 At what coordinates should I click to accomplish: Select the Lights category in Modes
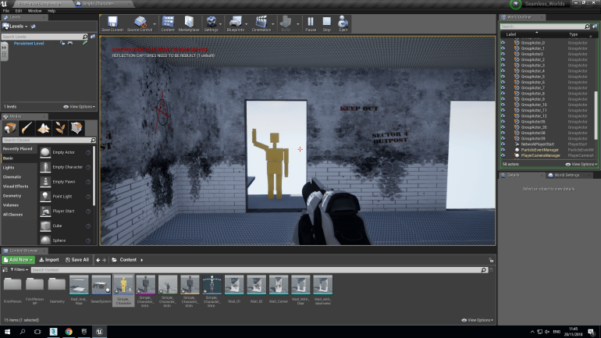pos(9,168)
